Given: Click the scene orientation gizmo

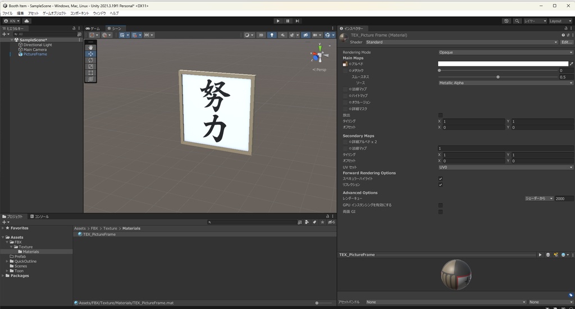Looking at the screenshot, I should pyautogui.click(x=320, y=54).
